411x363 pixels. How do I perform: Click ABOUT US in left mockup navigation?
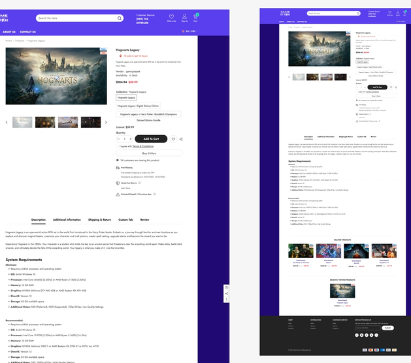coord(9,32)
